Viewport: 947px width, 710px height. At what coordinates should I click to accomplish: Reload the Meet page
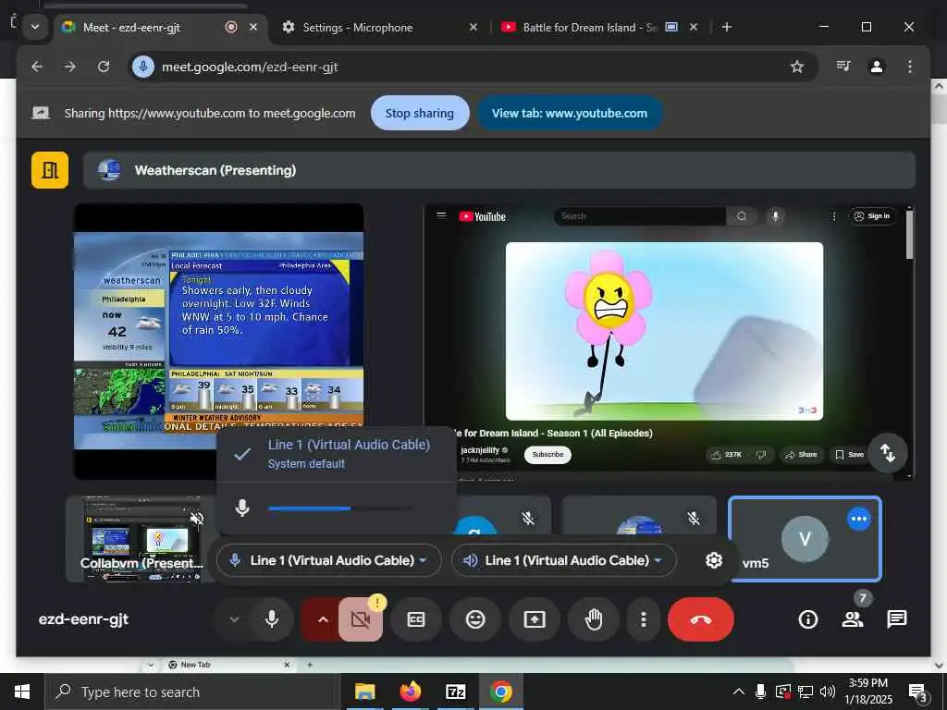[104, 67]
